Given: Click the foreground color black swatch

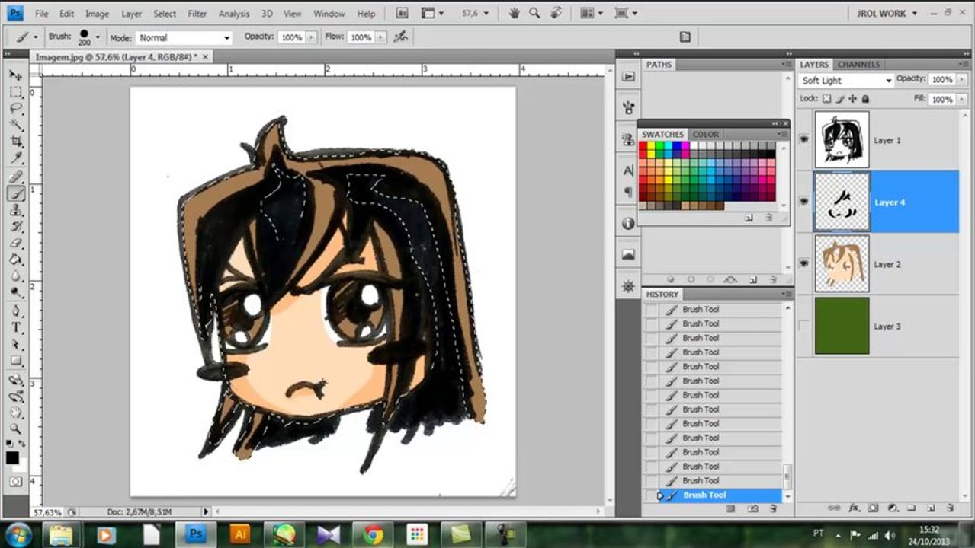Looking at the screenshot, I should tap(12, 457).
